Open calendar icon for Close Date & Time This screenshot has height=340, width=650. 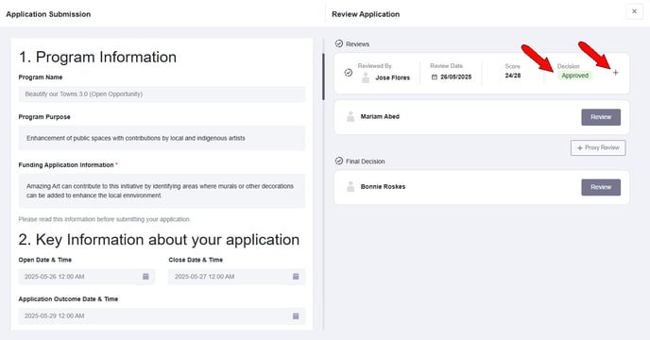[296, 276]
